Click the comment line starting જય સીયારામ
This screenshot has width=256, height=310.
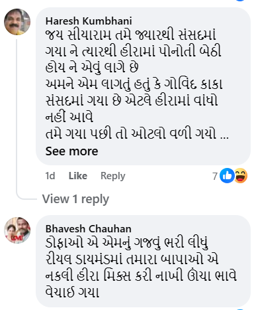coord(131,35)
